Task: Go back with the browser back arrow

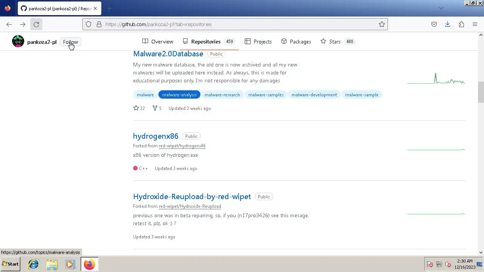Action: pos(9,24)
